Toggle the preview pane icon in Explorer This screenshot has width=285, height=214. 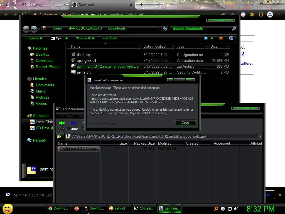coord(221,38)
